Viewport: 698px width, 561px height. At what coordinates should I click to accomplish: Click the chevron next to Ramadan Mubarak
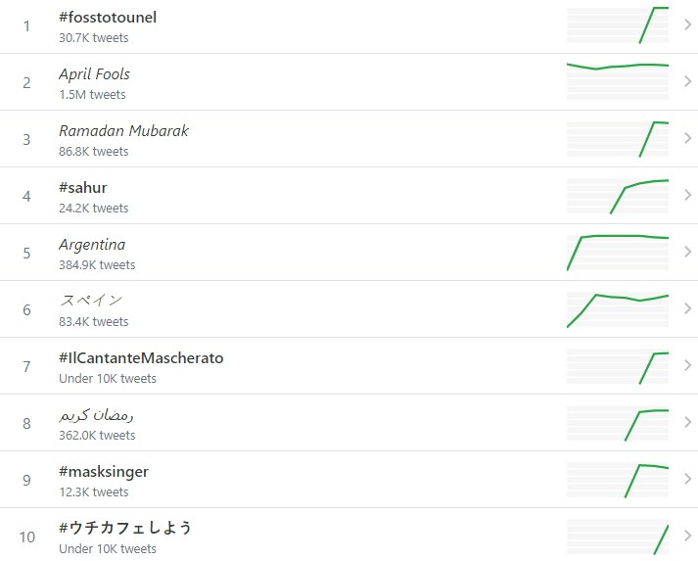pos(687,139)
